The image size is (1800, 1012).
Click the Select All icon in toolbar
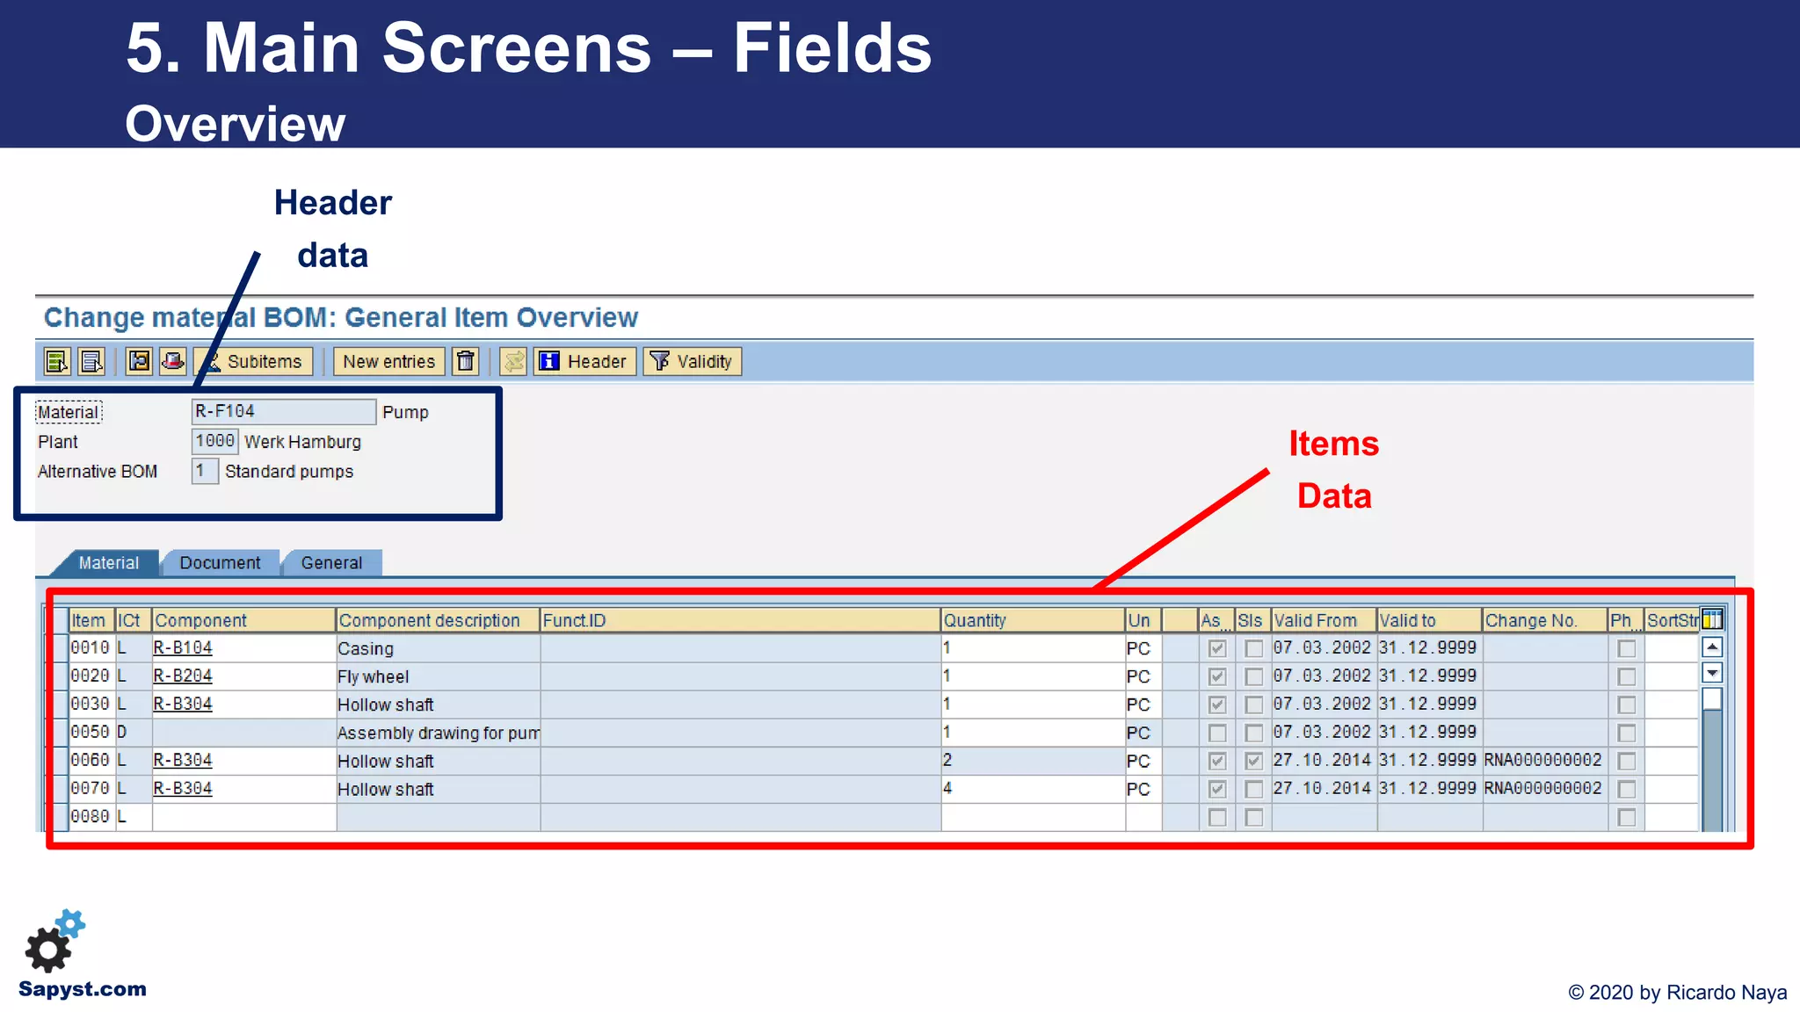(x=57, y=361)
